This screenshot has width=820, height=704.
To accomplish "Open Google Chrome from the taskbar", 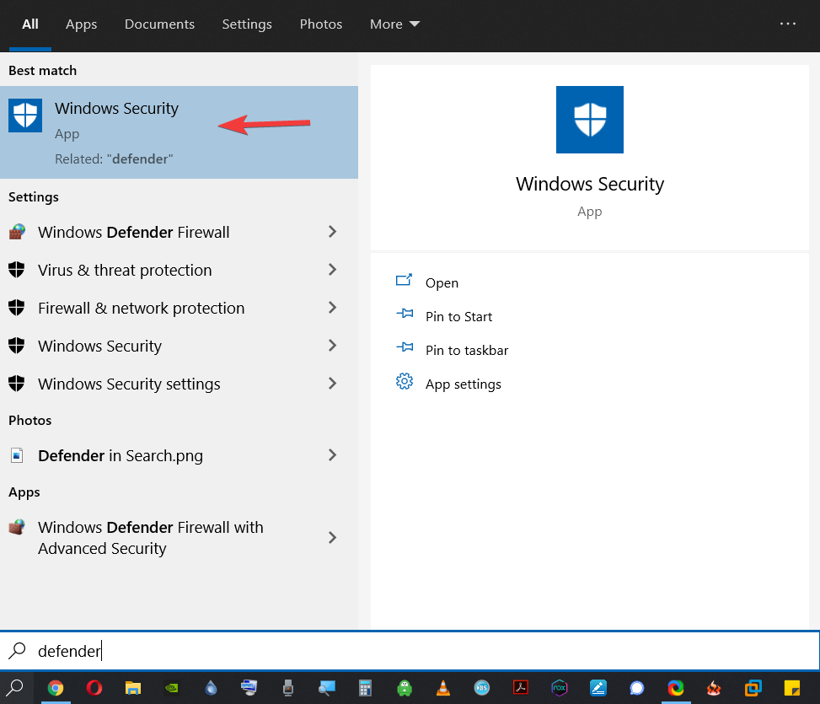I will [55, 688].
